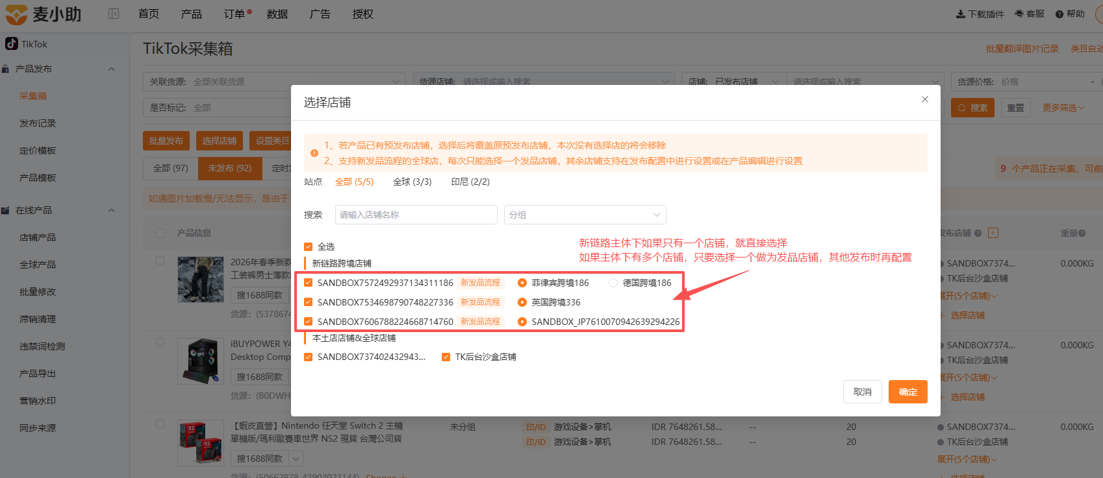Open 违禁词检测 in sidebar
The height and width of the screenshot is (478, 1103).
tap(42, 346)
